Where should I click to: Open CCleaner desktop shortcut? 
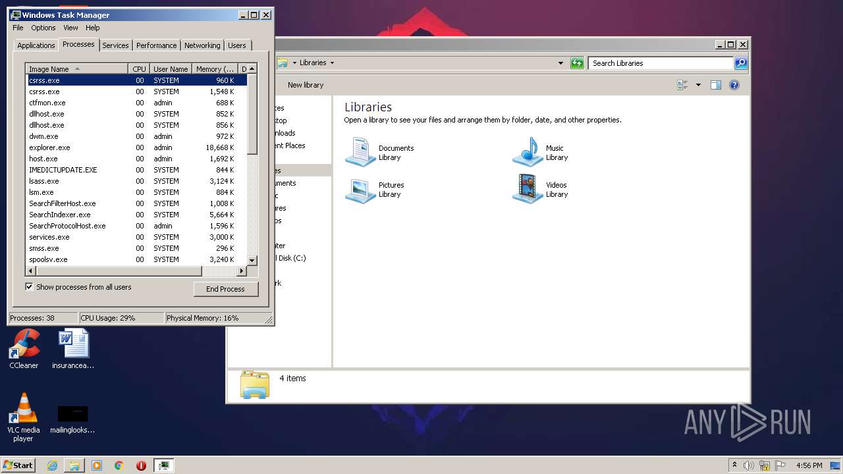tap(24, 349)
